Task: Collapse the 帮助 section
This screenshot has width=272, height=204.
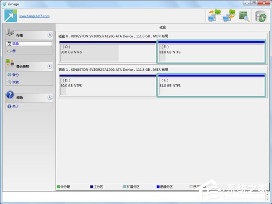Action: (49, 97)
